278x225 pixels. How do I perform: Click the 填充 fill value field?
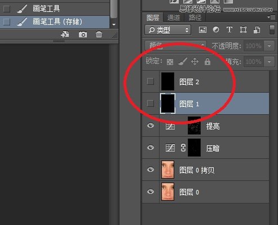(253, 62)
